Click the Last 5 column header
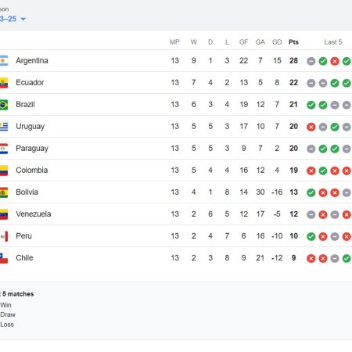The width and height of the screenshot is (352, 352). coord(333,42)
